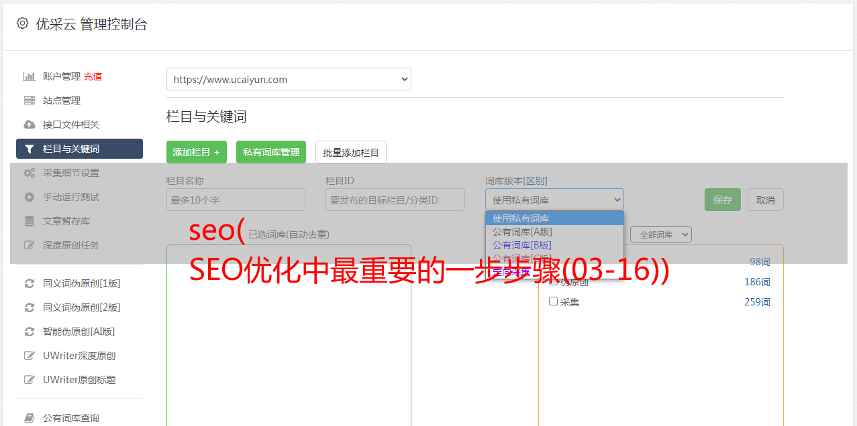Focus the 栏目名称 input field
857x426 pixels.
point(236,200)
